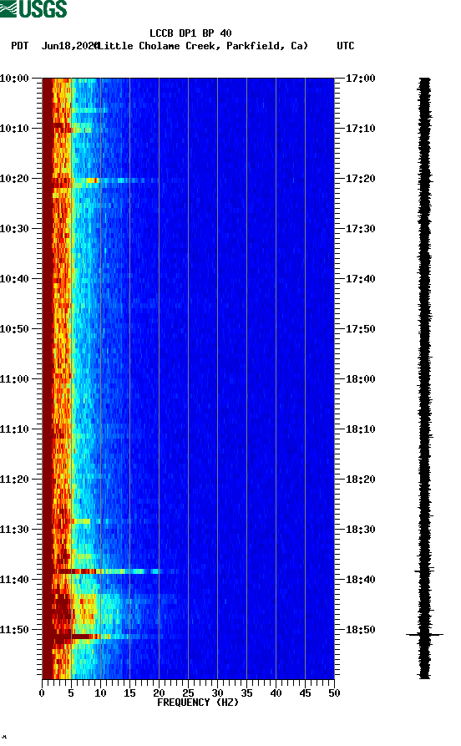The height and width of the screenshot is (746, 461).
Task: Click the "17:50" UTC time label
Action: pyautogui.click(x=361, y=329)
